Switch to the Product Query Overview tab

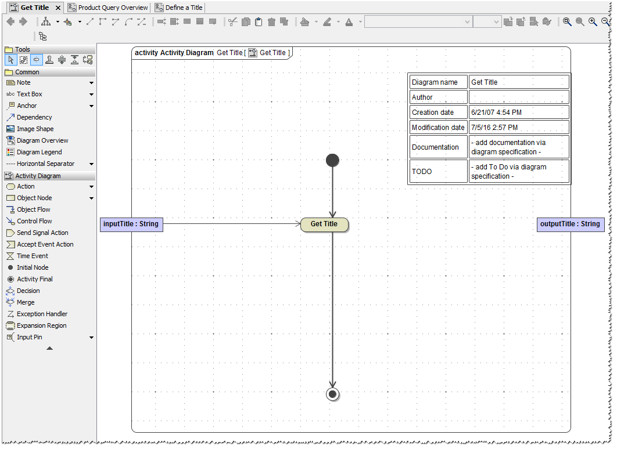(x=107, y=8)
